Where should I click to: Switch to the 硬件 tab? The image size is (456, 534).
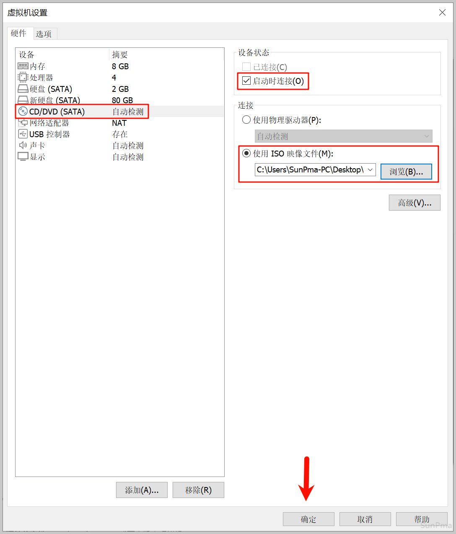coord(18,33)
